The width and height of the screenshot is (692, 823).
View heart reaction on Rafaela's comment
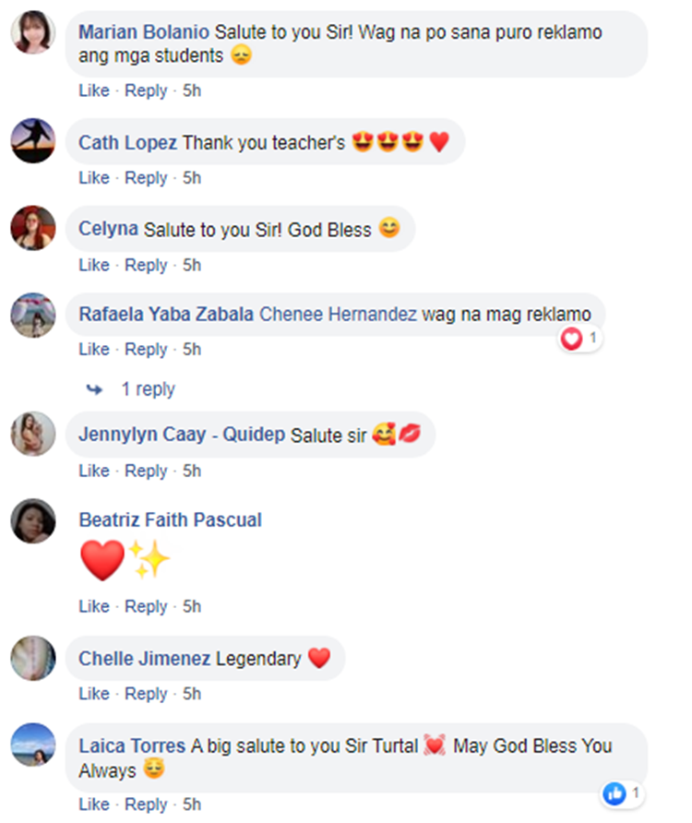(x=573, y=340)
